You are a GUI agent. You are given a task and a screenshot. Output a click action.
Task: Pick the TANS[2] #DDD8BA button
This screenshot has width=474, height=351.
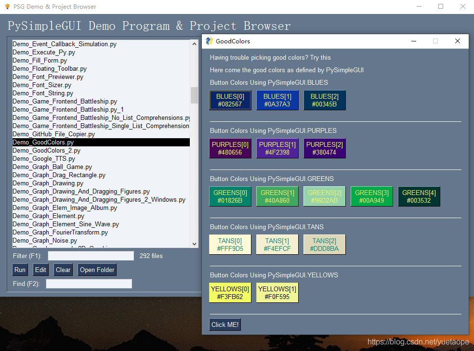click(x=324, y=245)
